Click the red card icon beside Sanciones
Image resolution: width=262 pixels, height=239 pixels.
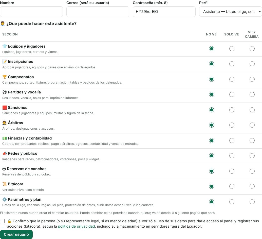[x=5, y=108]
